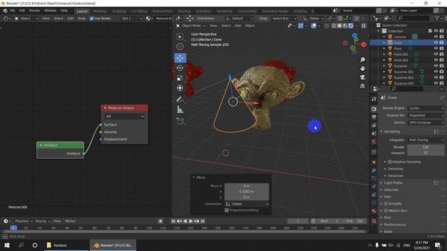Viewport: 447px width, 251px height.
Task: Open the Render Engine Cycles dropdown
Action: [426, 108]
